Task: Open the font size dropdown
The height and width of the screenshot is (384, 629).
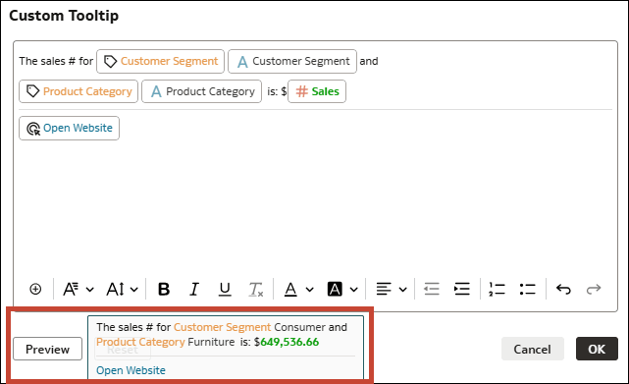Action: click(122, 289)
